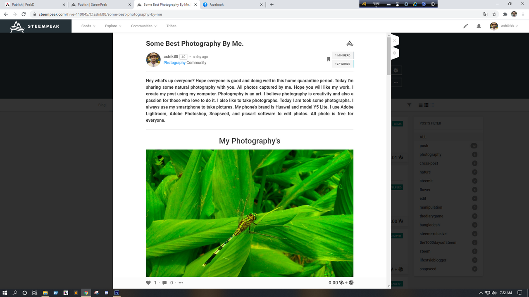Viewport: 529px width, 297px height.
Task: Open a new browser tab
Action: [272, 5]
